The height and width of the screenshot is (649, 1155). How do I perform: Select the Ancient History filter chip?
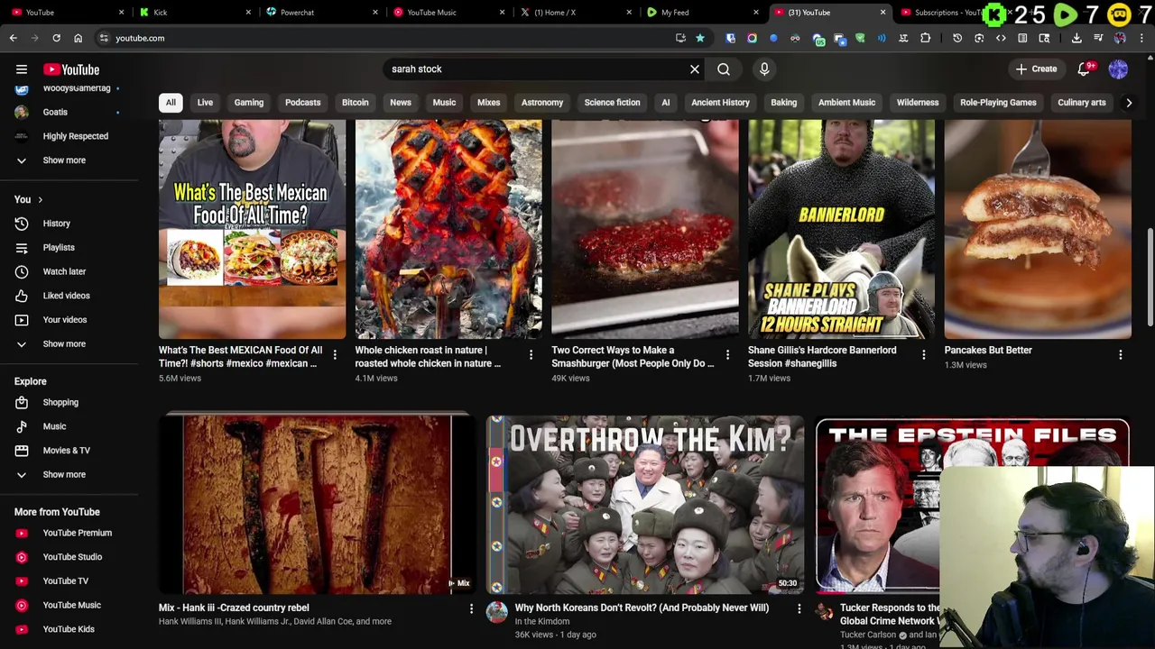pos(720,103)
